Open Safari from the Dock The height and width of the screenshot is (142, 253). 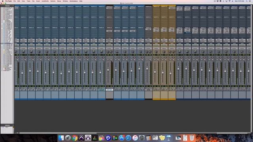click(x=128, y=138)
